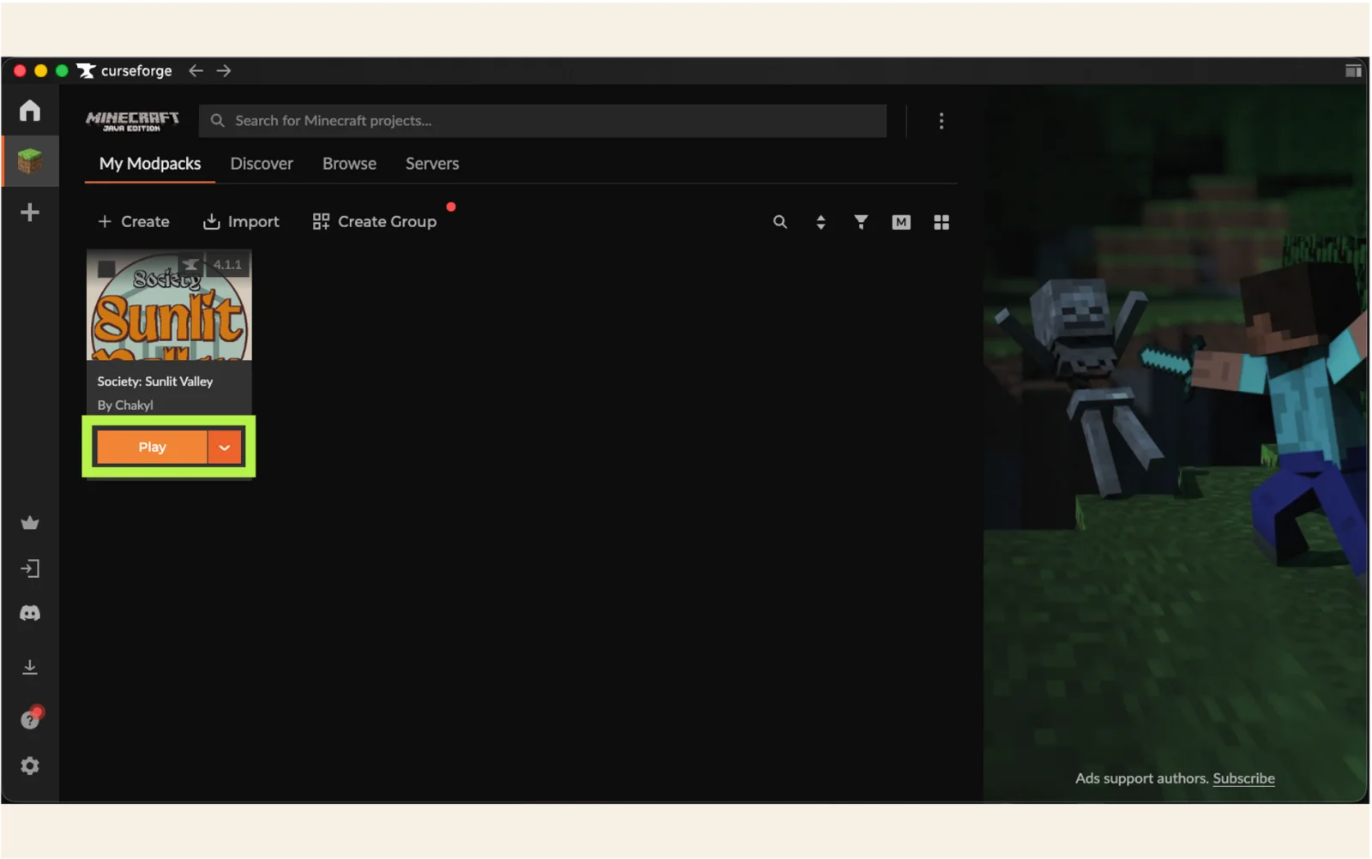Viewport: 1372px width, 859px height.
Task: Click the Create button
Action: coord(133,221)
